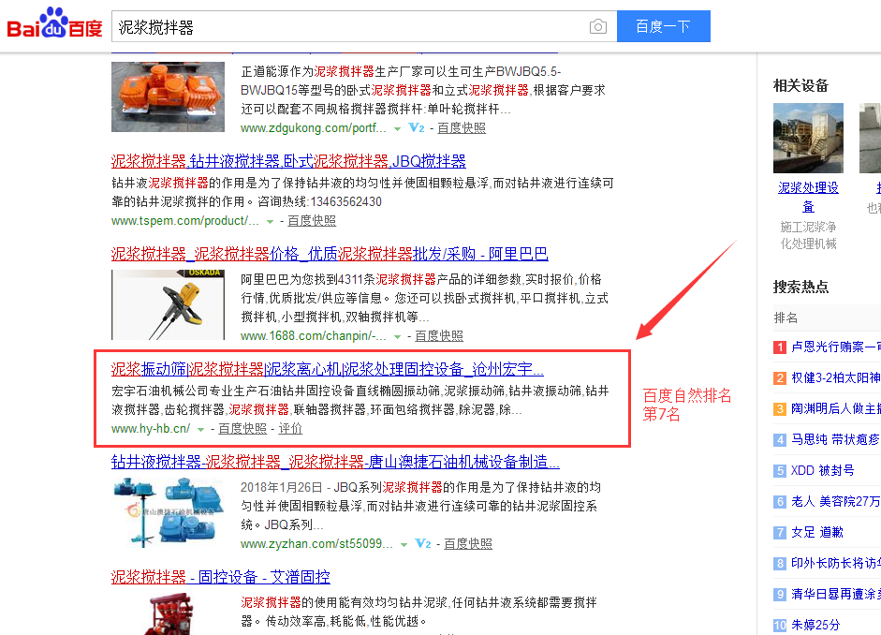Click the orange rank 3 hot search badge
Image resolution: width=881 pixels, height=635 pixels.
(x=779, y=408)
